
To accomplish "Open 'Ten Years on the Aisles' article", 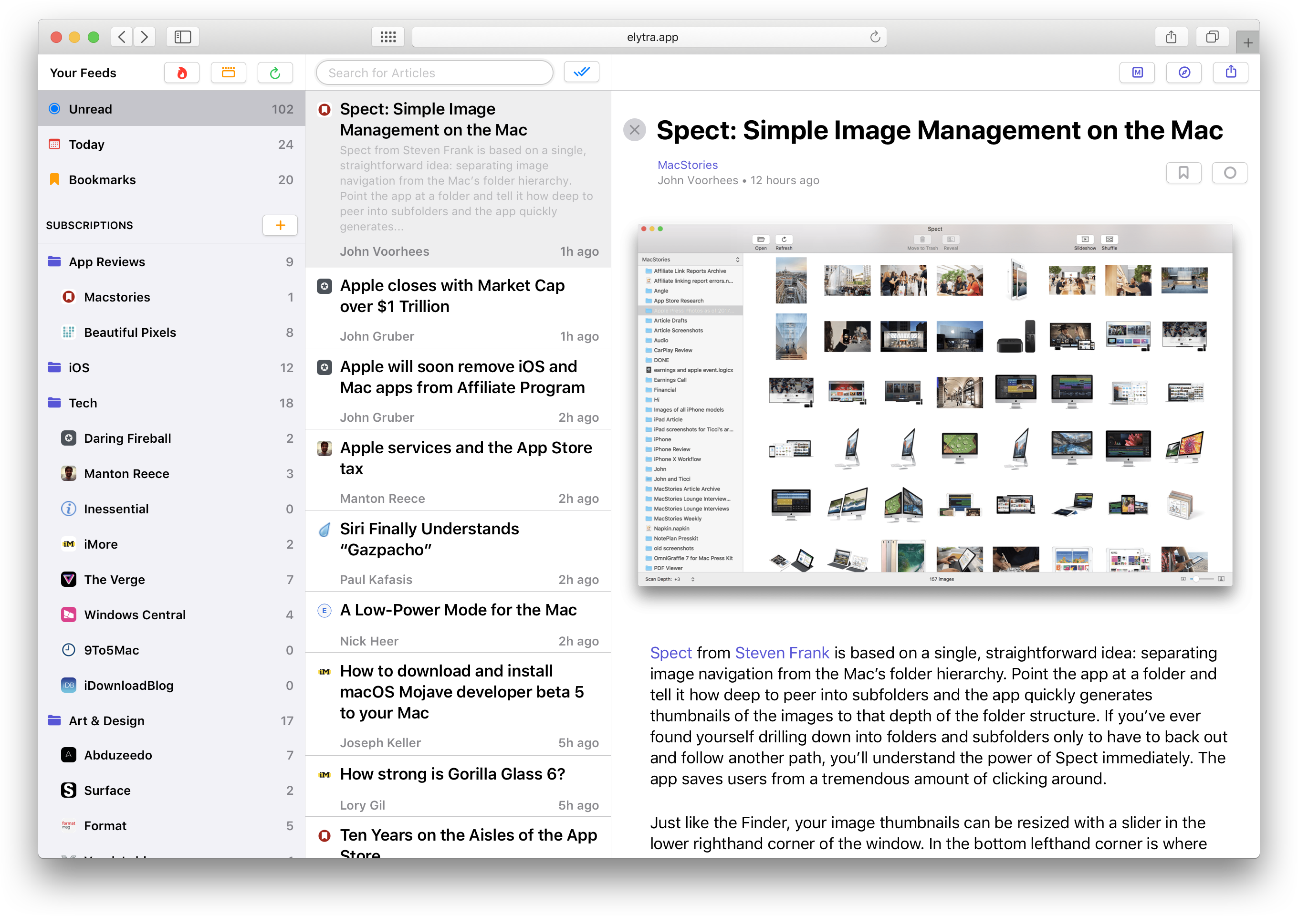I will point(458,838).
